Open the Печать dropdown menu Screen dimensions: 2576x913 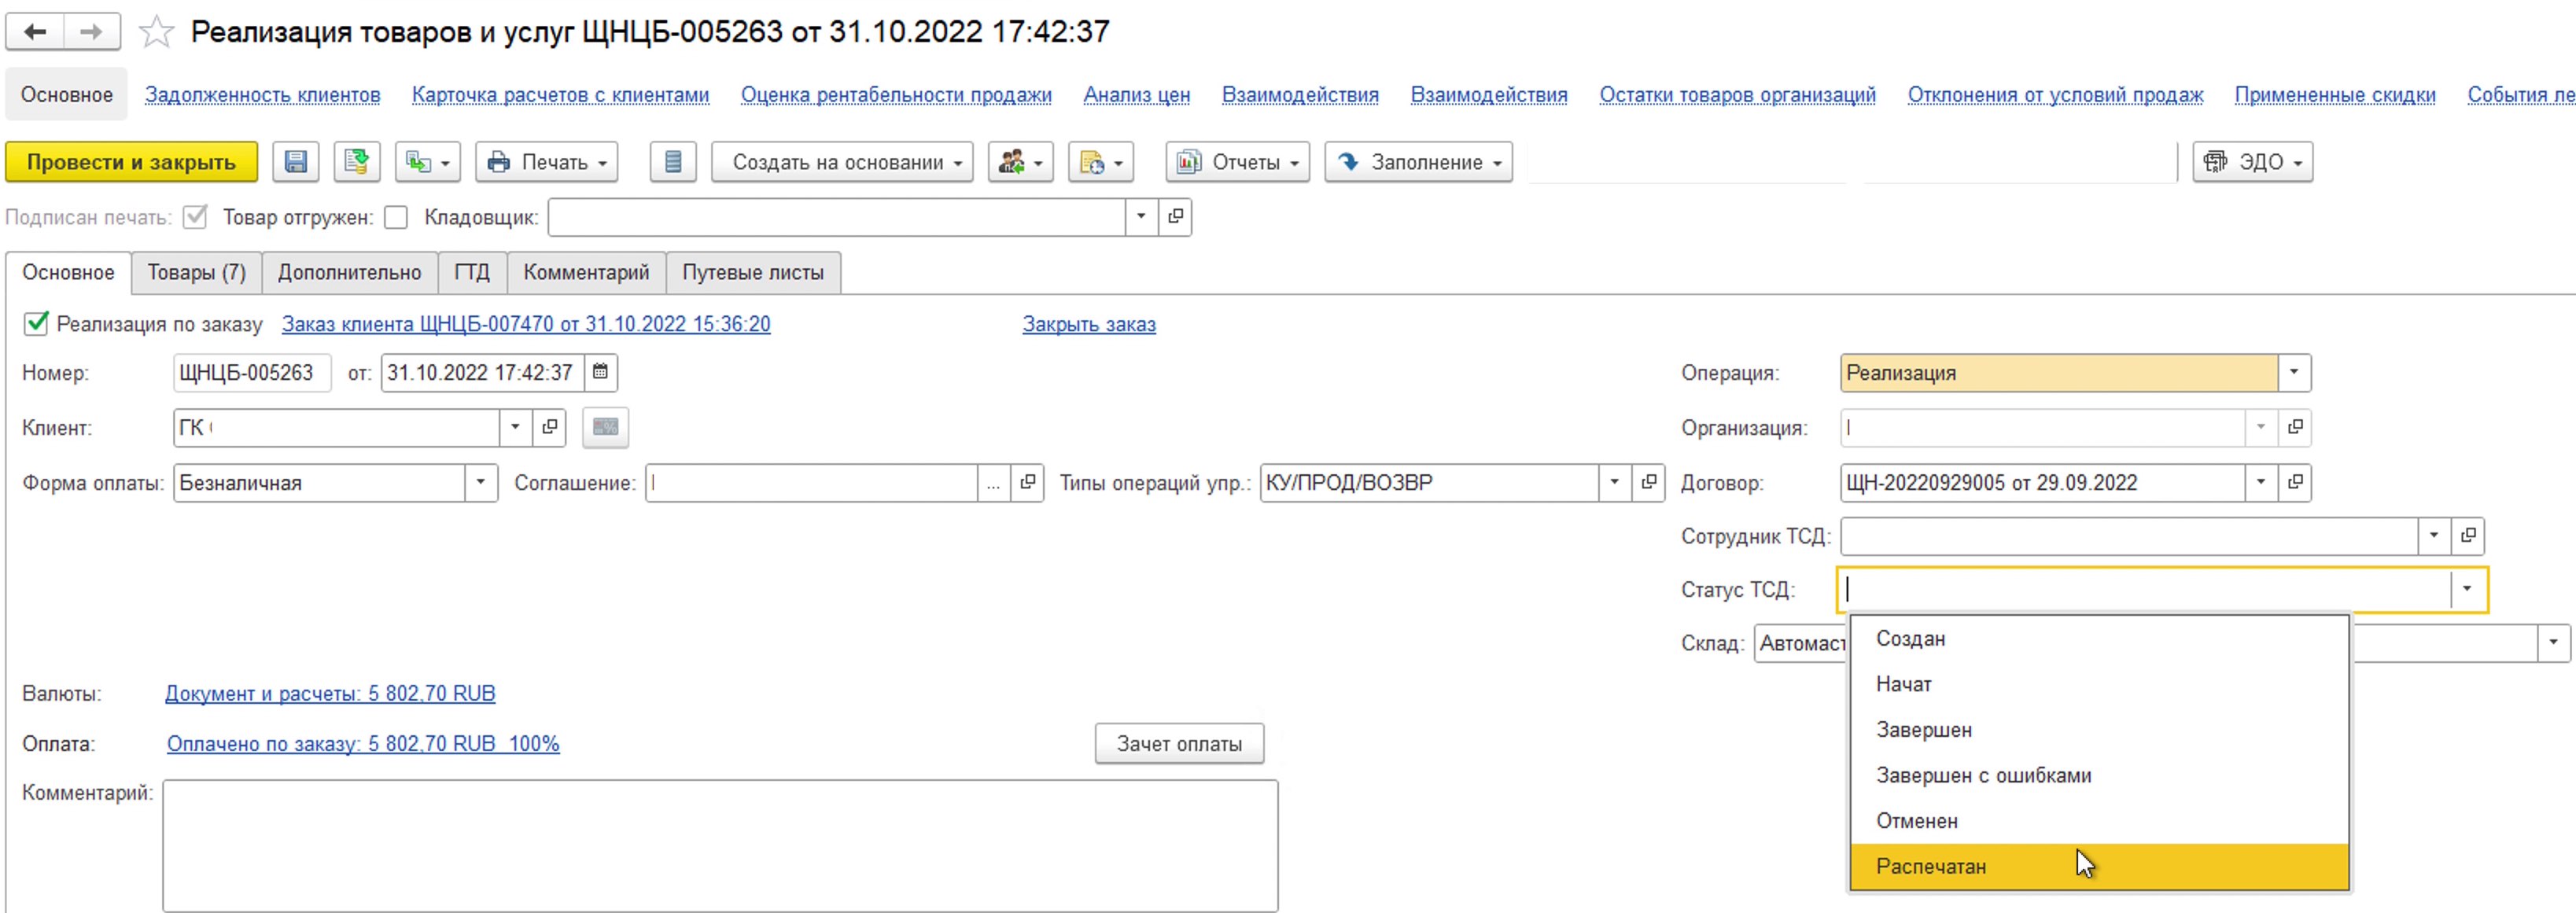[x=547, y=162]
